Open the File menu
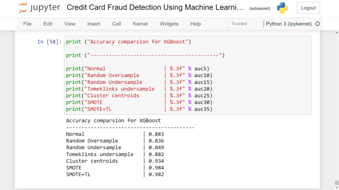The height and width of the screenshot is (190, 339). (27, 24)
